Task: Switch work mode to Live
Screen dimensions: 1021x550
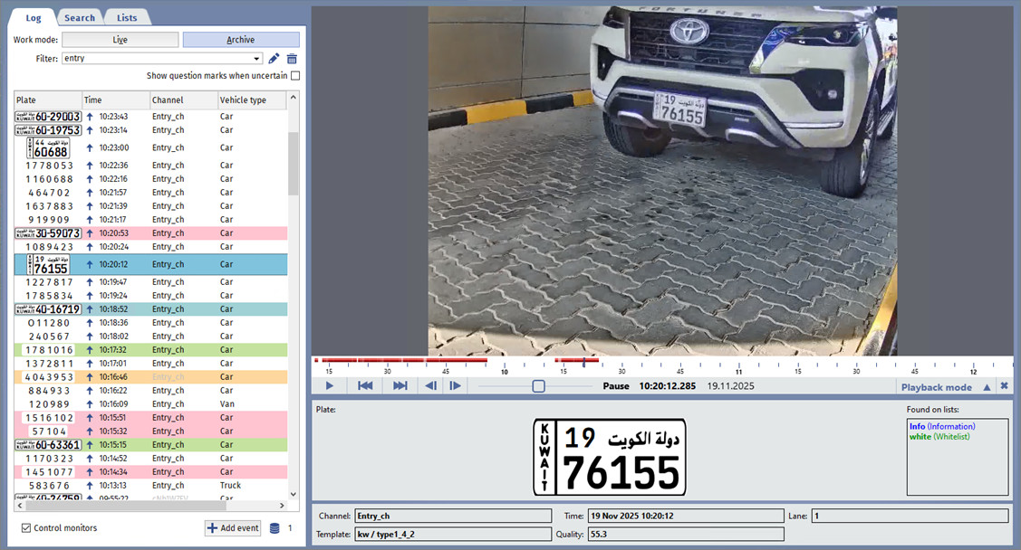Action: click(120, 40)
